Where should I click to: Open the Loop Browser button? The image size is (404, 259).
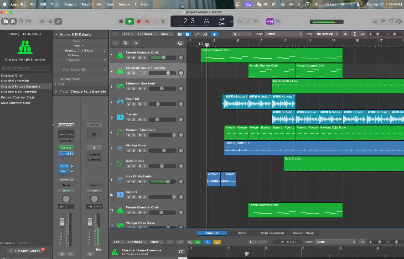point(391,21)
